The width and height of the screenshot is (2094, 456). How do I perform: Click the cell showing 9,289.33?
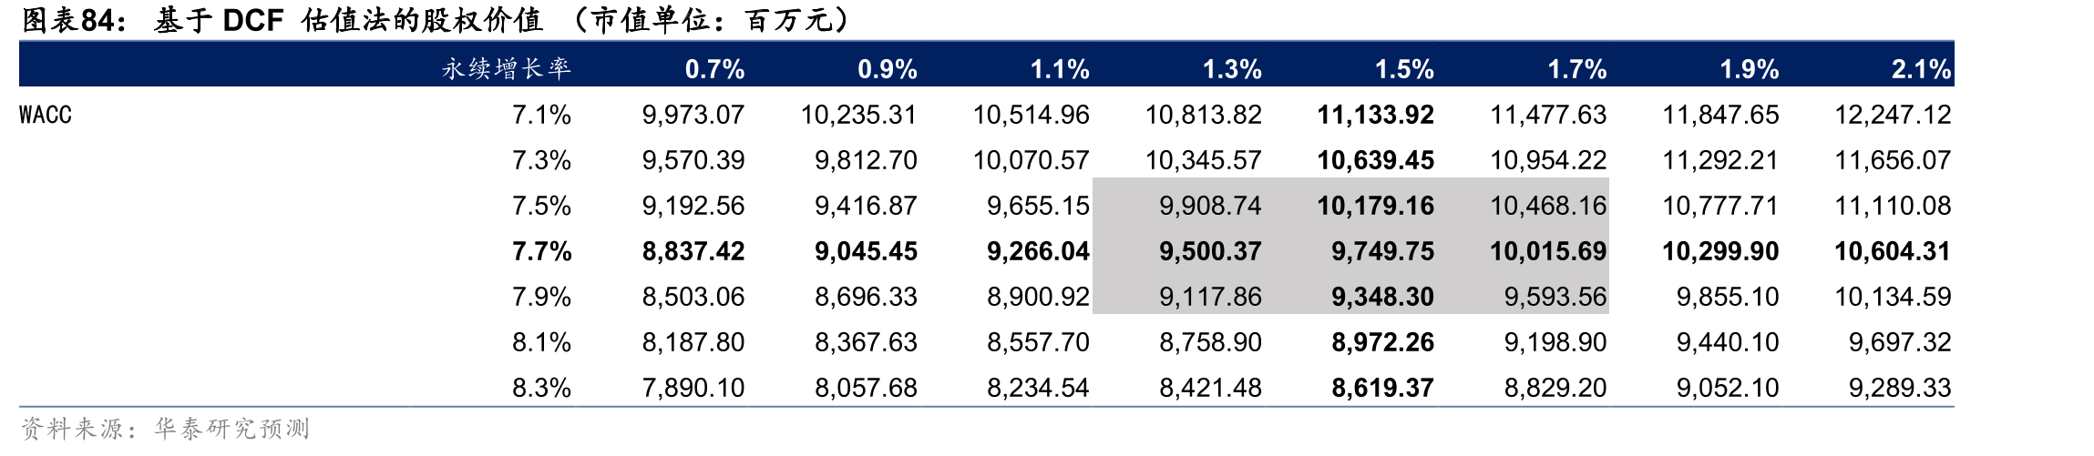(1900, 388)
